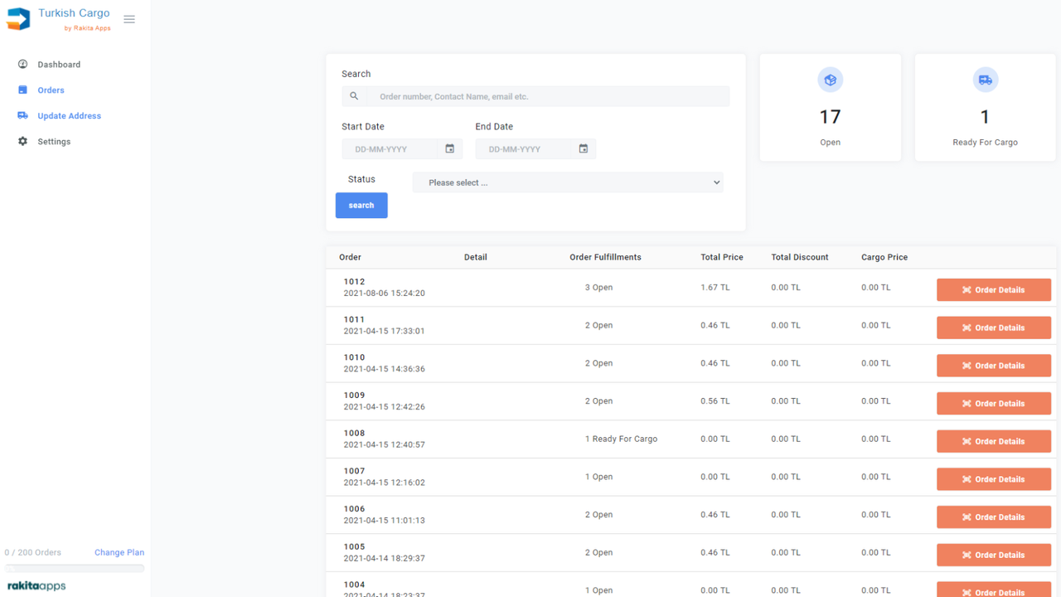Click the '1 Ready For Cargo' fulfillment text
The width and height of the screenshot is (1061, 597).
621,439
